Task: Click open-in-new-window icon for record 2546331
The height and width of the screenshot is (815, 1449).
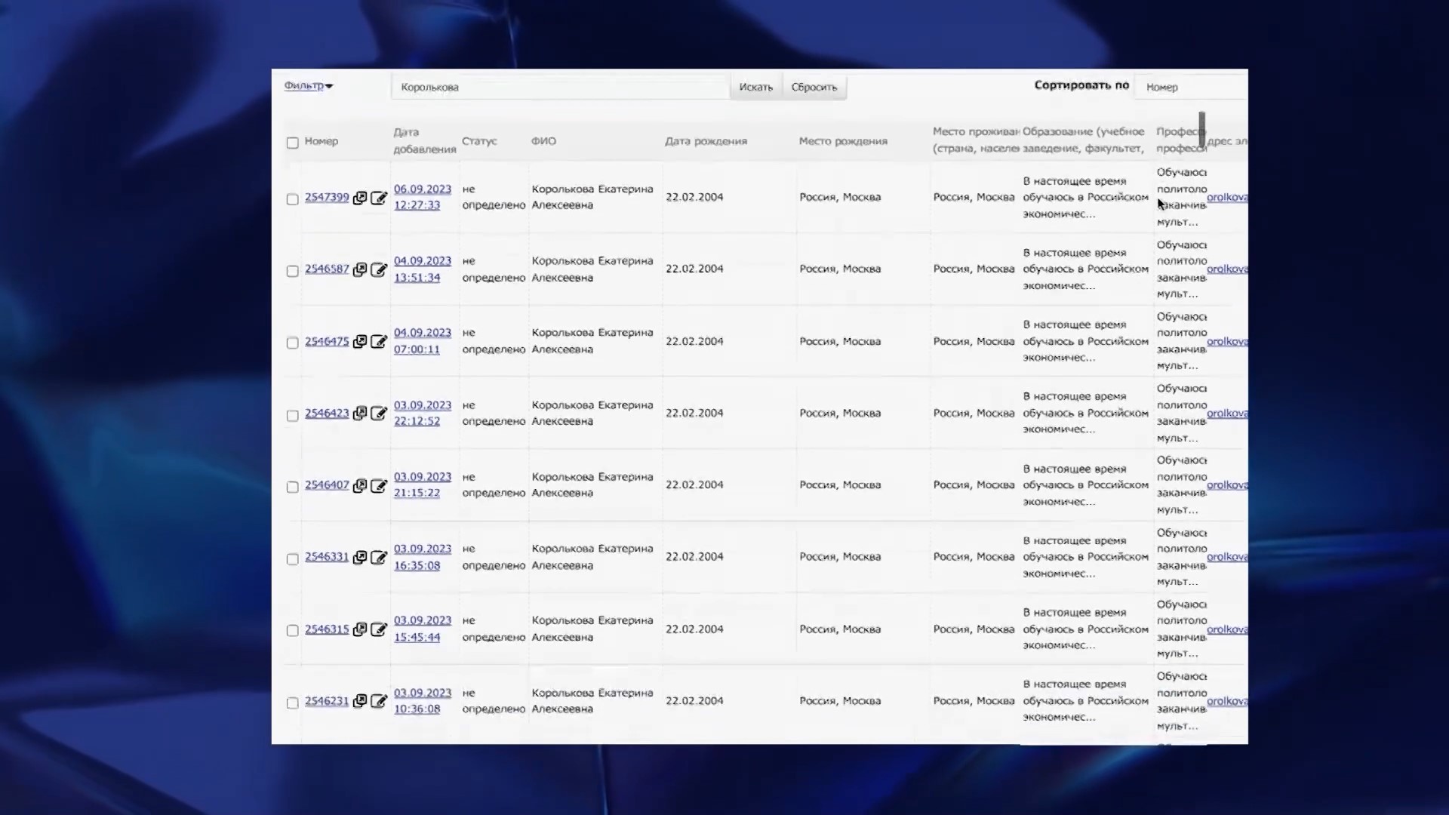Action: tap(360, 557)
